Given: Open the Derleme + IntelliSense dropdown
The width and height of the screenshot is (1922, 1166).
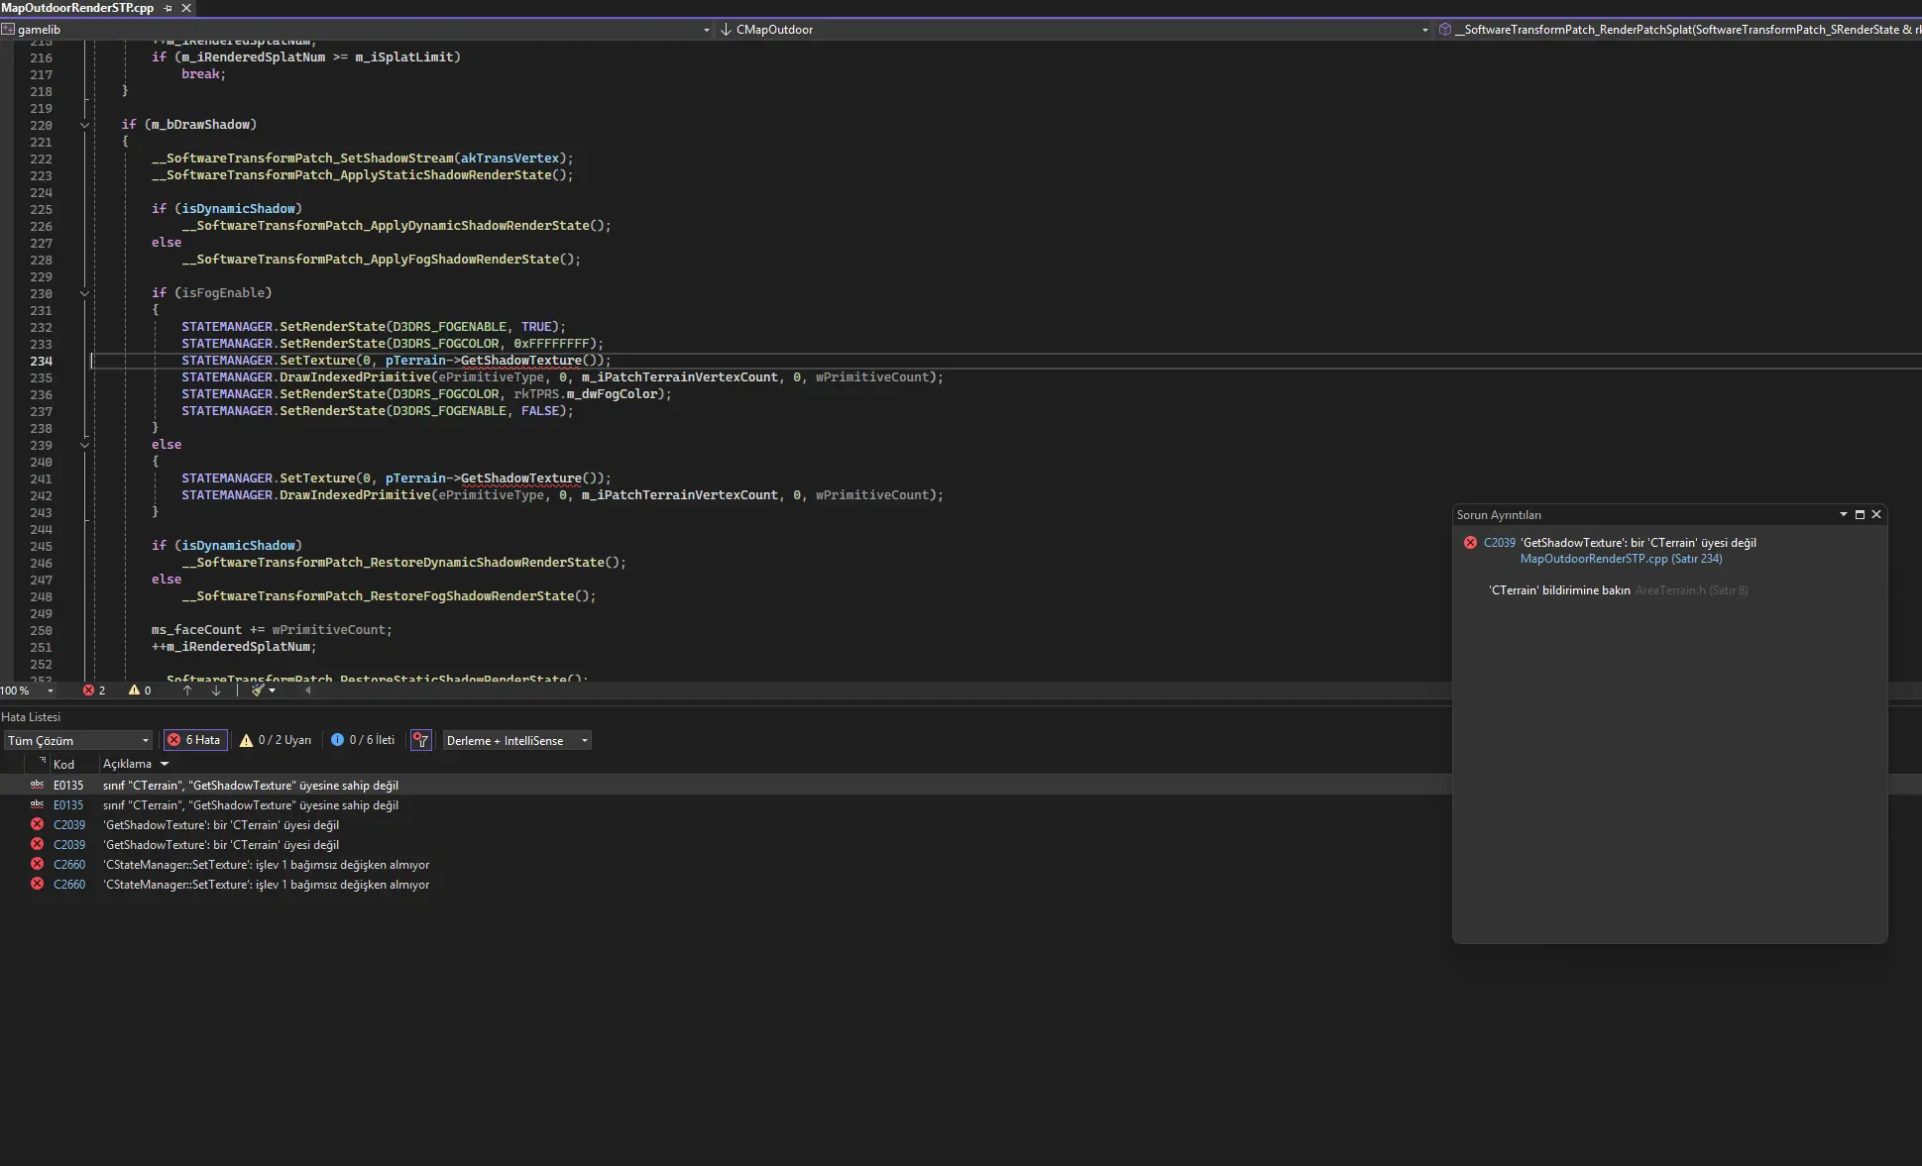Looking at the screenshot, I should pos(516,740).
